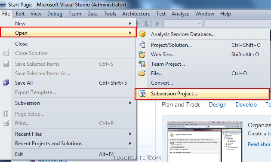Expand the Open submenu arrow
Screen dimensions: 271x162
pyautogui.click(x=130, y=33)
